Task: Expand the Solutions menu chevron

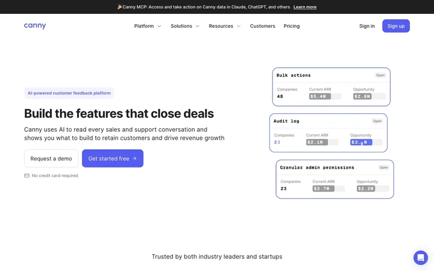Action: [x=198, y=26]
